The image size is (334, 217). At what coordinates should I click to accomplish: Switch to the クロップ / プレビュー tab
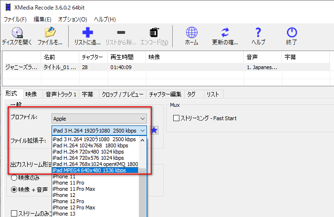(122, 94)
